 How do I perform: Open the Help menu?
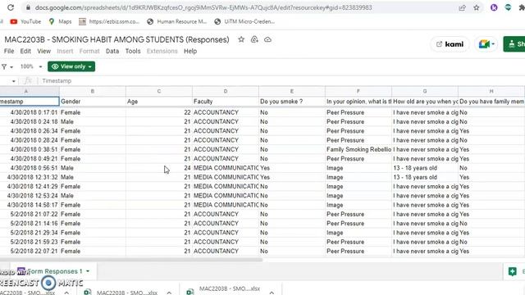pos(190,51)
